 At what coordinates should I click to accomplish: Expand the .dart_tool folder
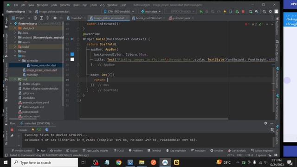pos(15,28)
